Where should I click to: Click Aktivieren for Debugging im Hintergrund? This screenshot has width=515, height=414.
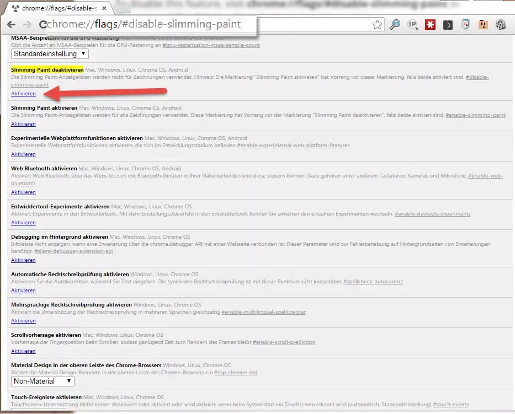tap(23, 260)
